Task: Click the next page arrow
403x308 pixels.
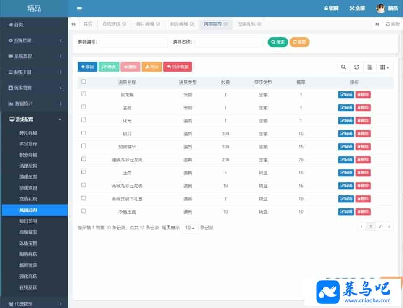Action: (389, 226)
